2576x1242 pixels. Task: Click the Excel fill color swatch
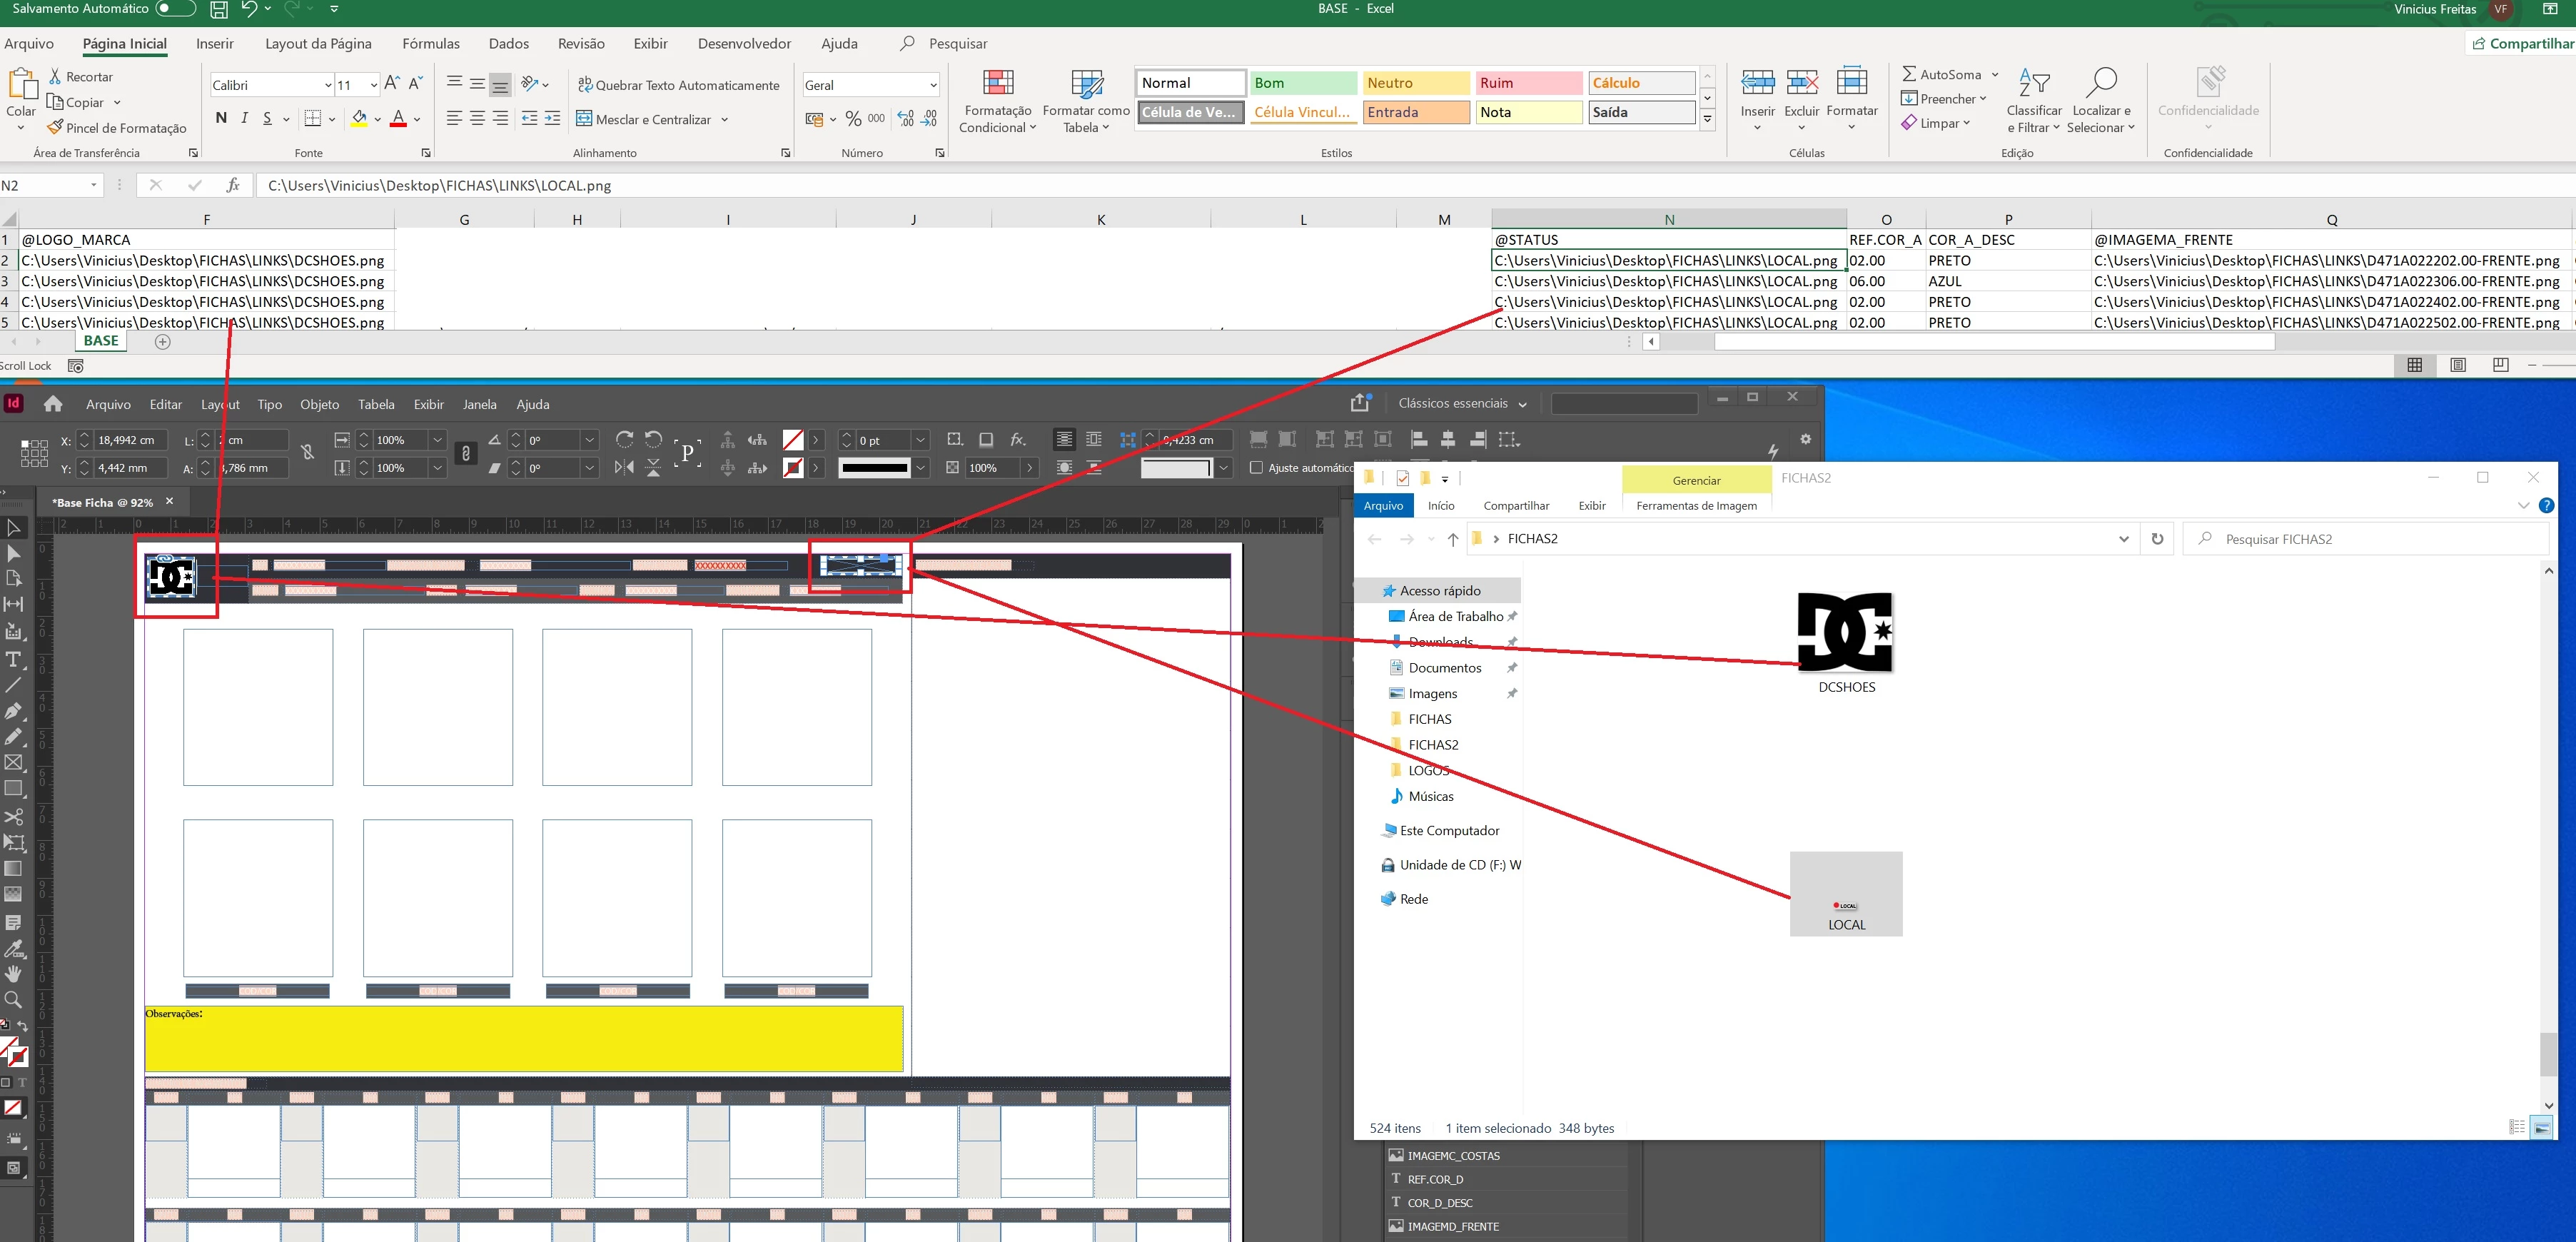pos(359,119)
